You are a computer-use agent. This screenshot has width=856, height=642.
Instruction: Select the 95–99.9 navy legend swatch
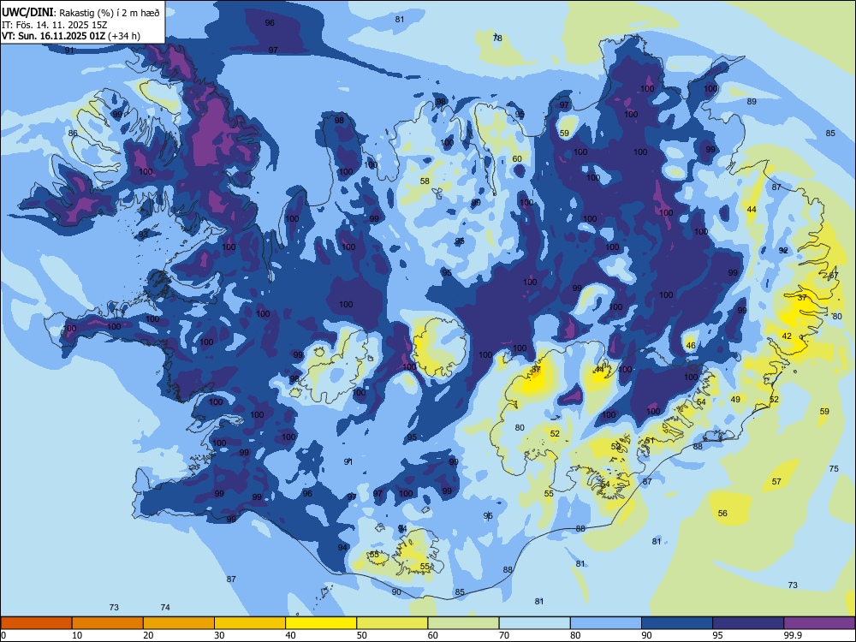tap(748, 623)
